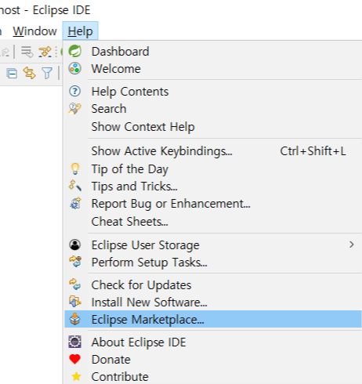
Task: Open About Eclipse IDE
Action: point(213,342)
